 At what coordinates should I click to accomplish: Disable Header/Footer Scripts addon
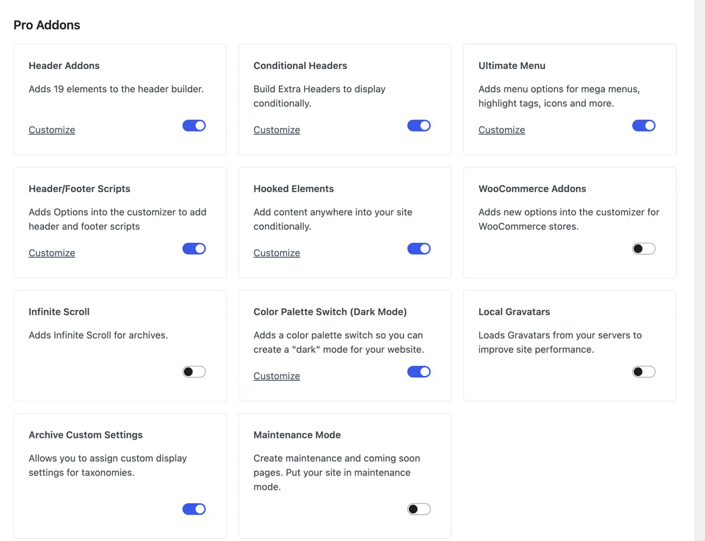(x=194, y=249)
